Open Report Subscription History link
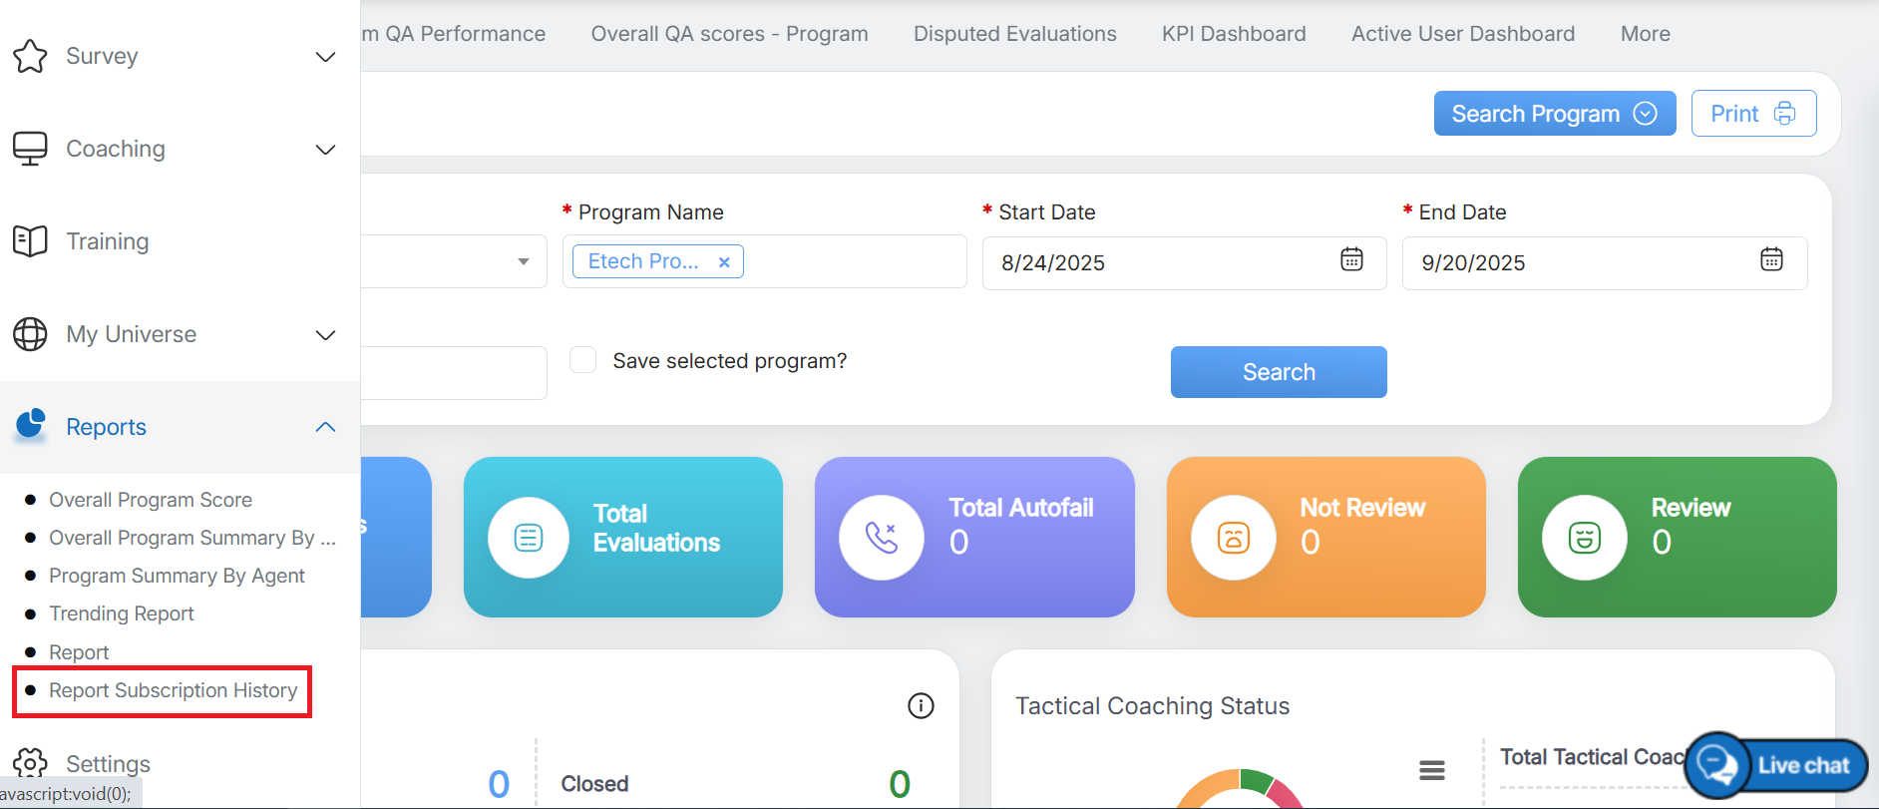Viewport: 1879px width, 809px height. pyautogui.click(x=173, y=690)
